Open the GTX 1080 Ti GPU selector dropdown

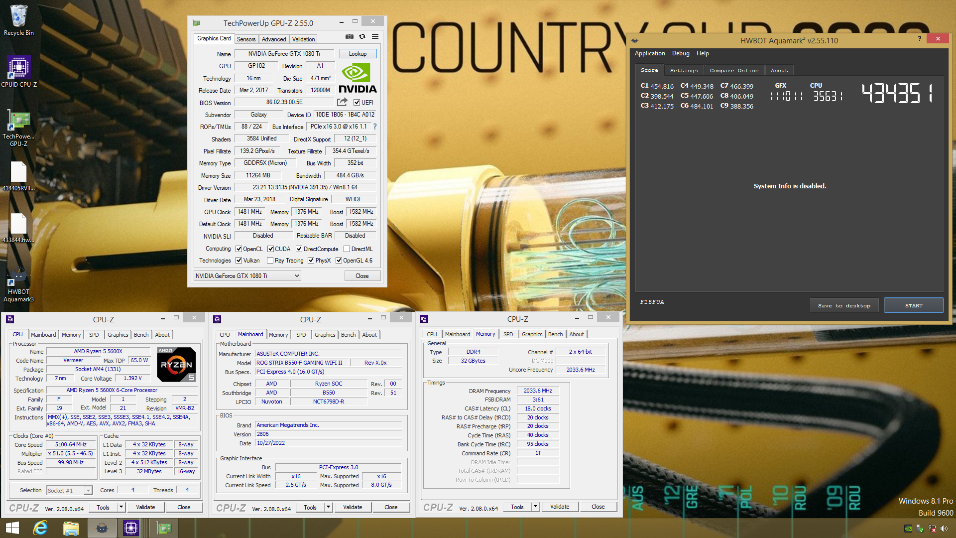247,276
